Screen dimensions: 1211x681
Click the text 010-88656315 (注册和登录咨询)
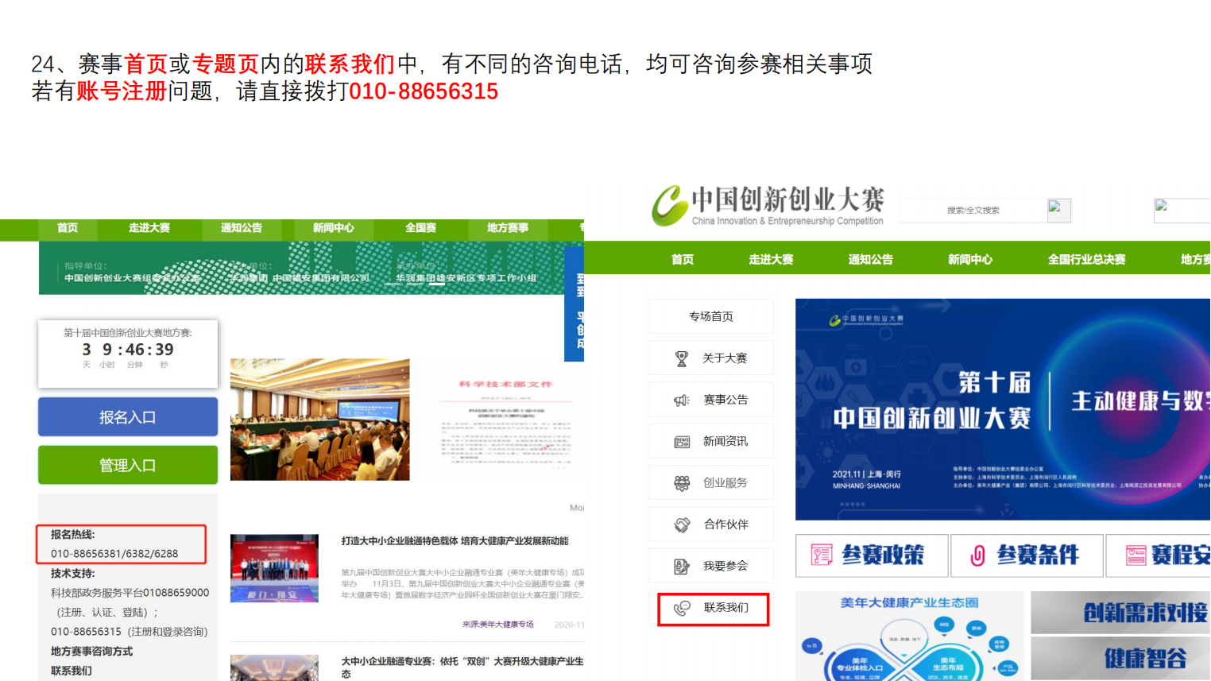[130, 632]
